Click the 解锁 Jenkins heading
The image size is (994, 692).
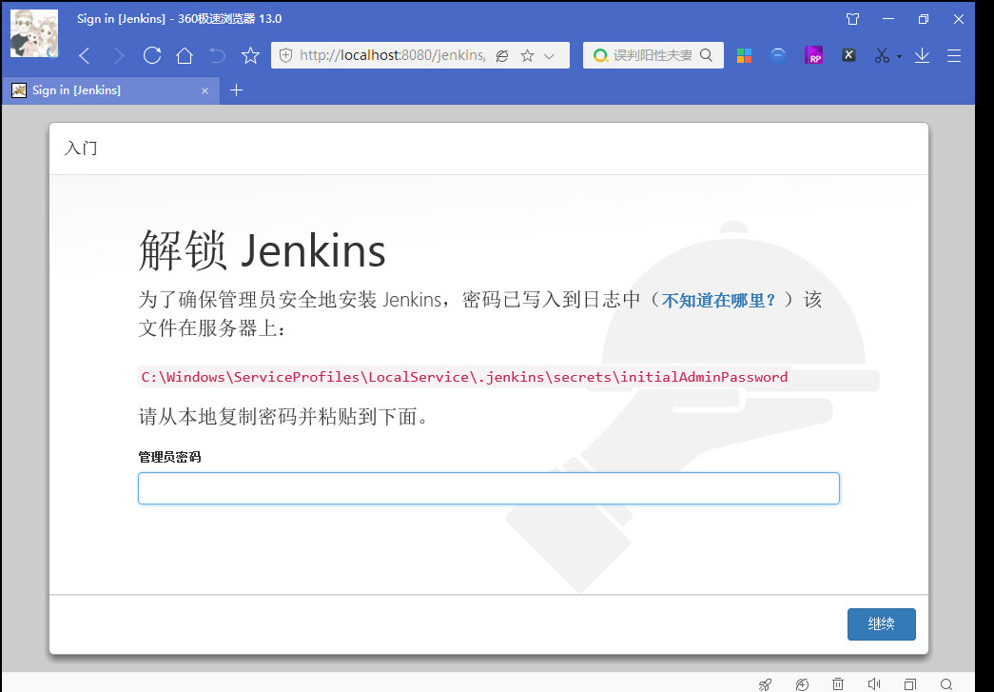click(262, 251)
